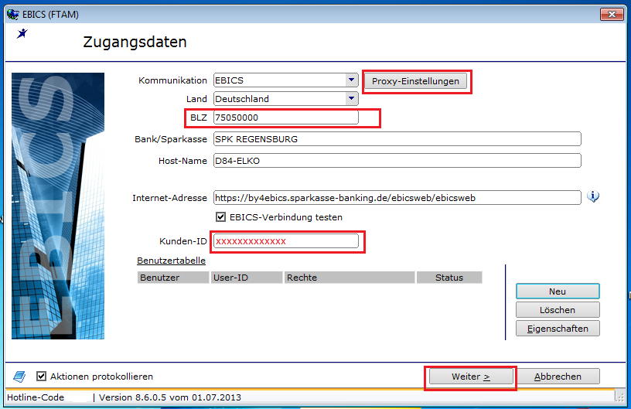The height and width of the screenshot is (409, 631).
Task: Open Proxy-Einstellungen
Action: (415, 81)
